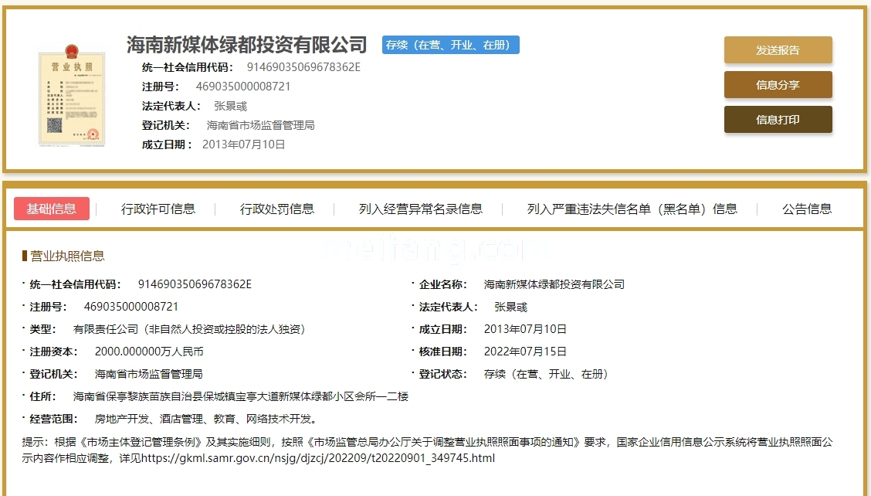Switch to the 公告信息 tab

[x=805, y=209]
